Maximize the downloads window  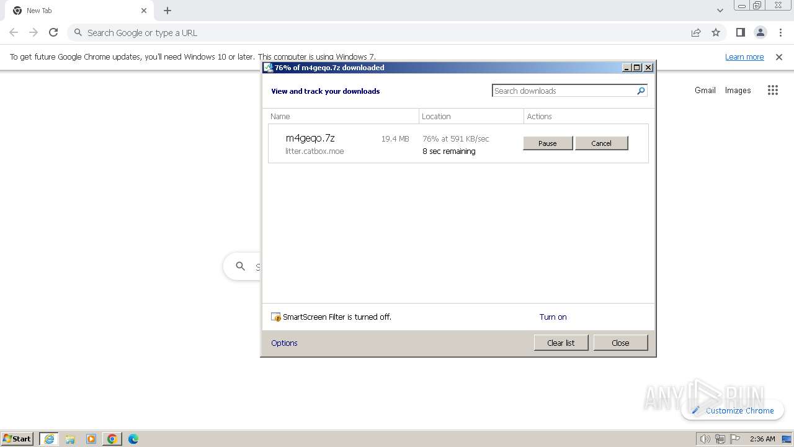click(x=637, y=68)
